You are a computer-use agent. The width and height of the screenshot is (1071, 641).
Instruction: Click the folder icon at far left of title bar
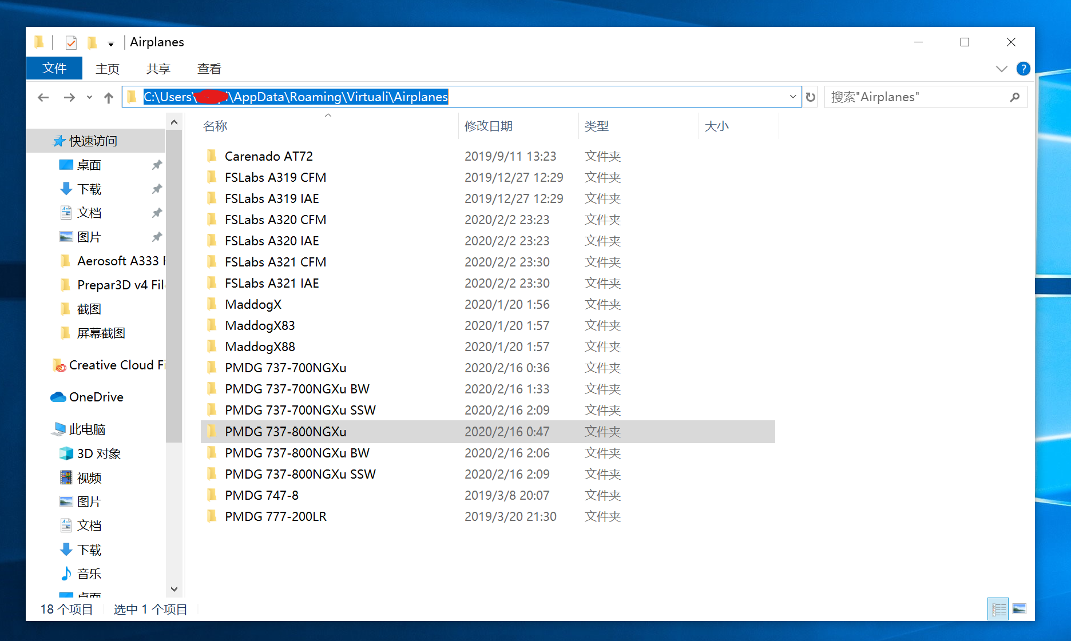39,42
